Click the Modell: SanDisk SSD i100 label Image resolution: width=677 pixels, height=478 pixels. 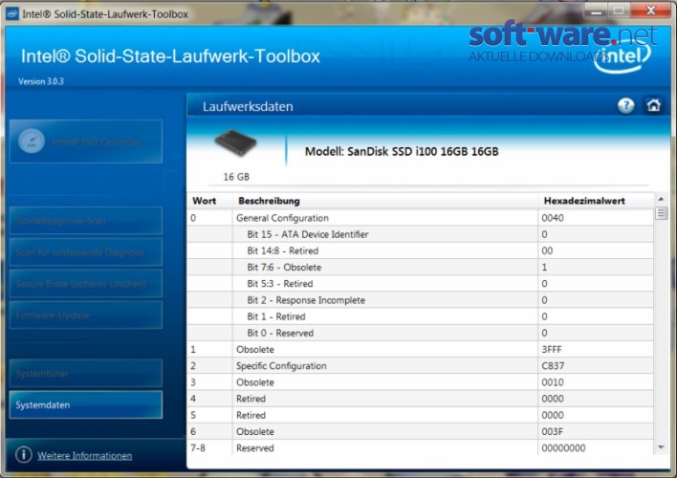402,151
